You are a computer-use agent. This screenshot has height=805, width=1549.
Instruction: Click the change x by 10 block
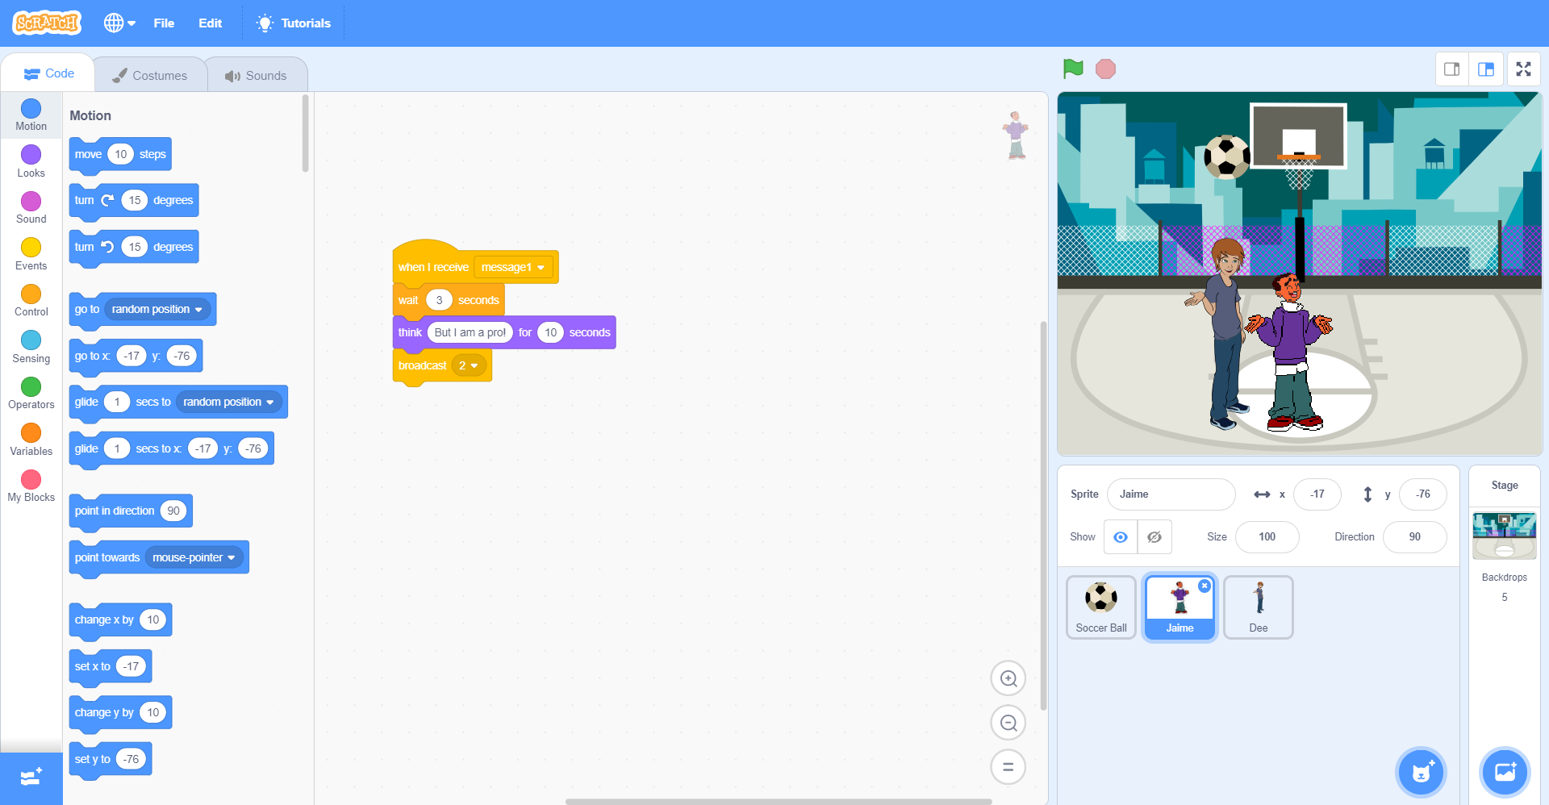coord(120,620)
